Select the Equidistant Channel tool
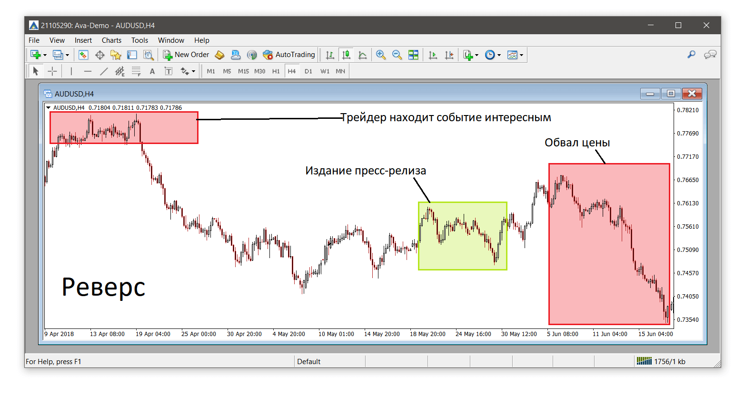 pyautogui.click(x=120, y=71)
